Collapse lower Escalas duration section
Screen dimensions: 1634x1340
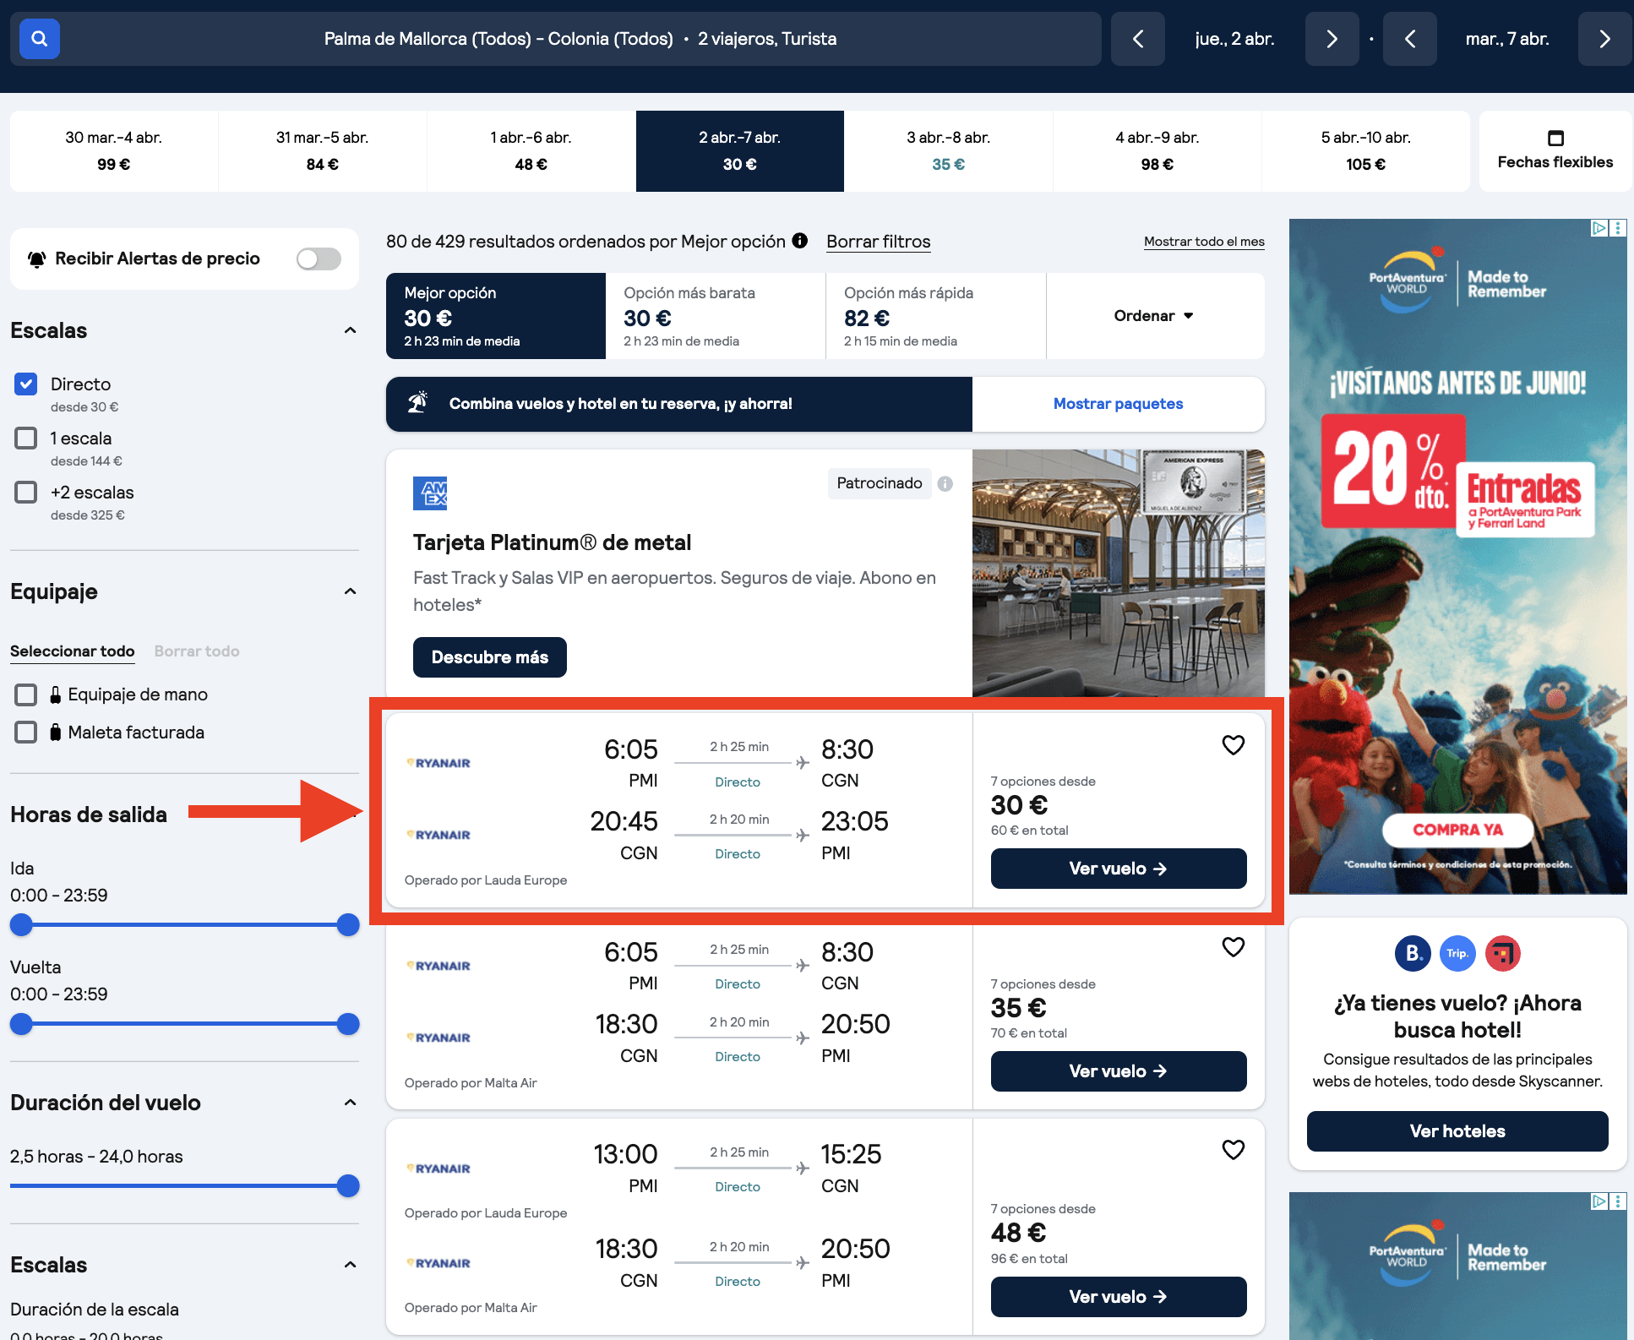pyautogui.click(x=350, y=1265)
